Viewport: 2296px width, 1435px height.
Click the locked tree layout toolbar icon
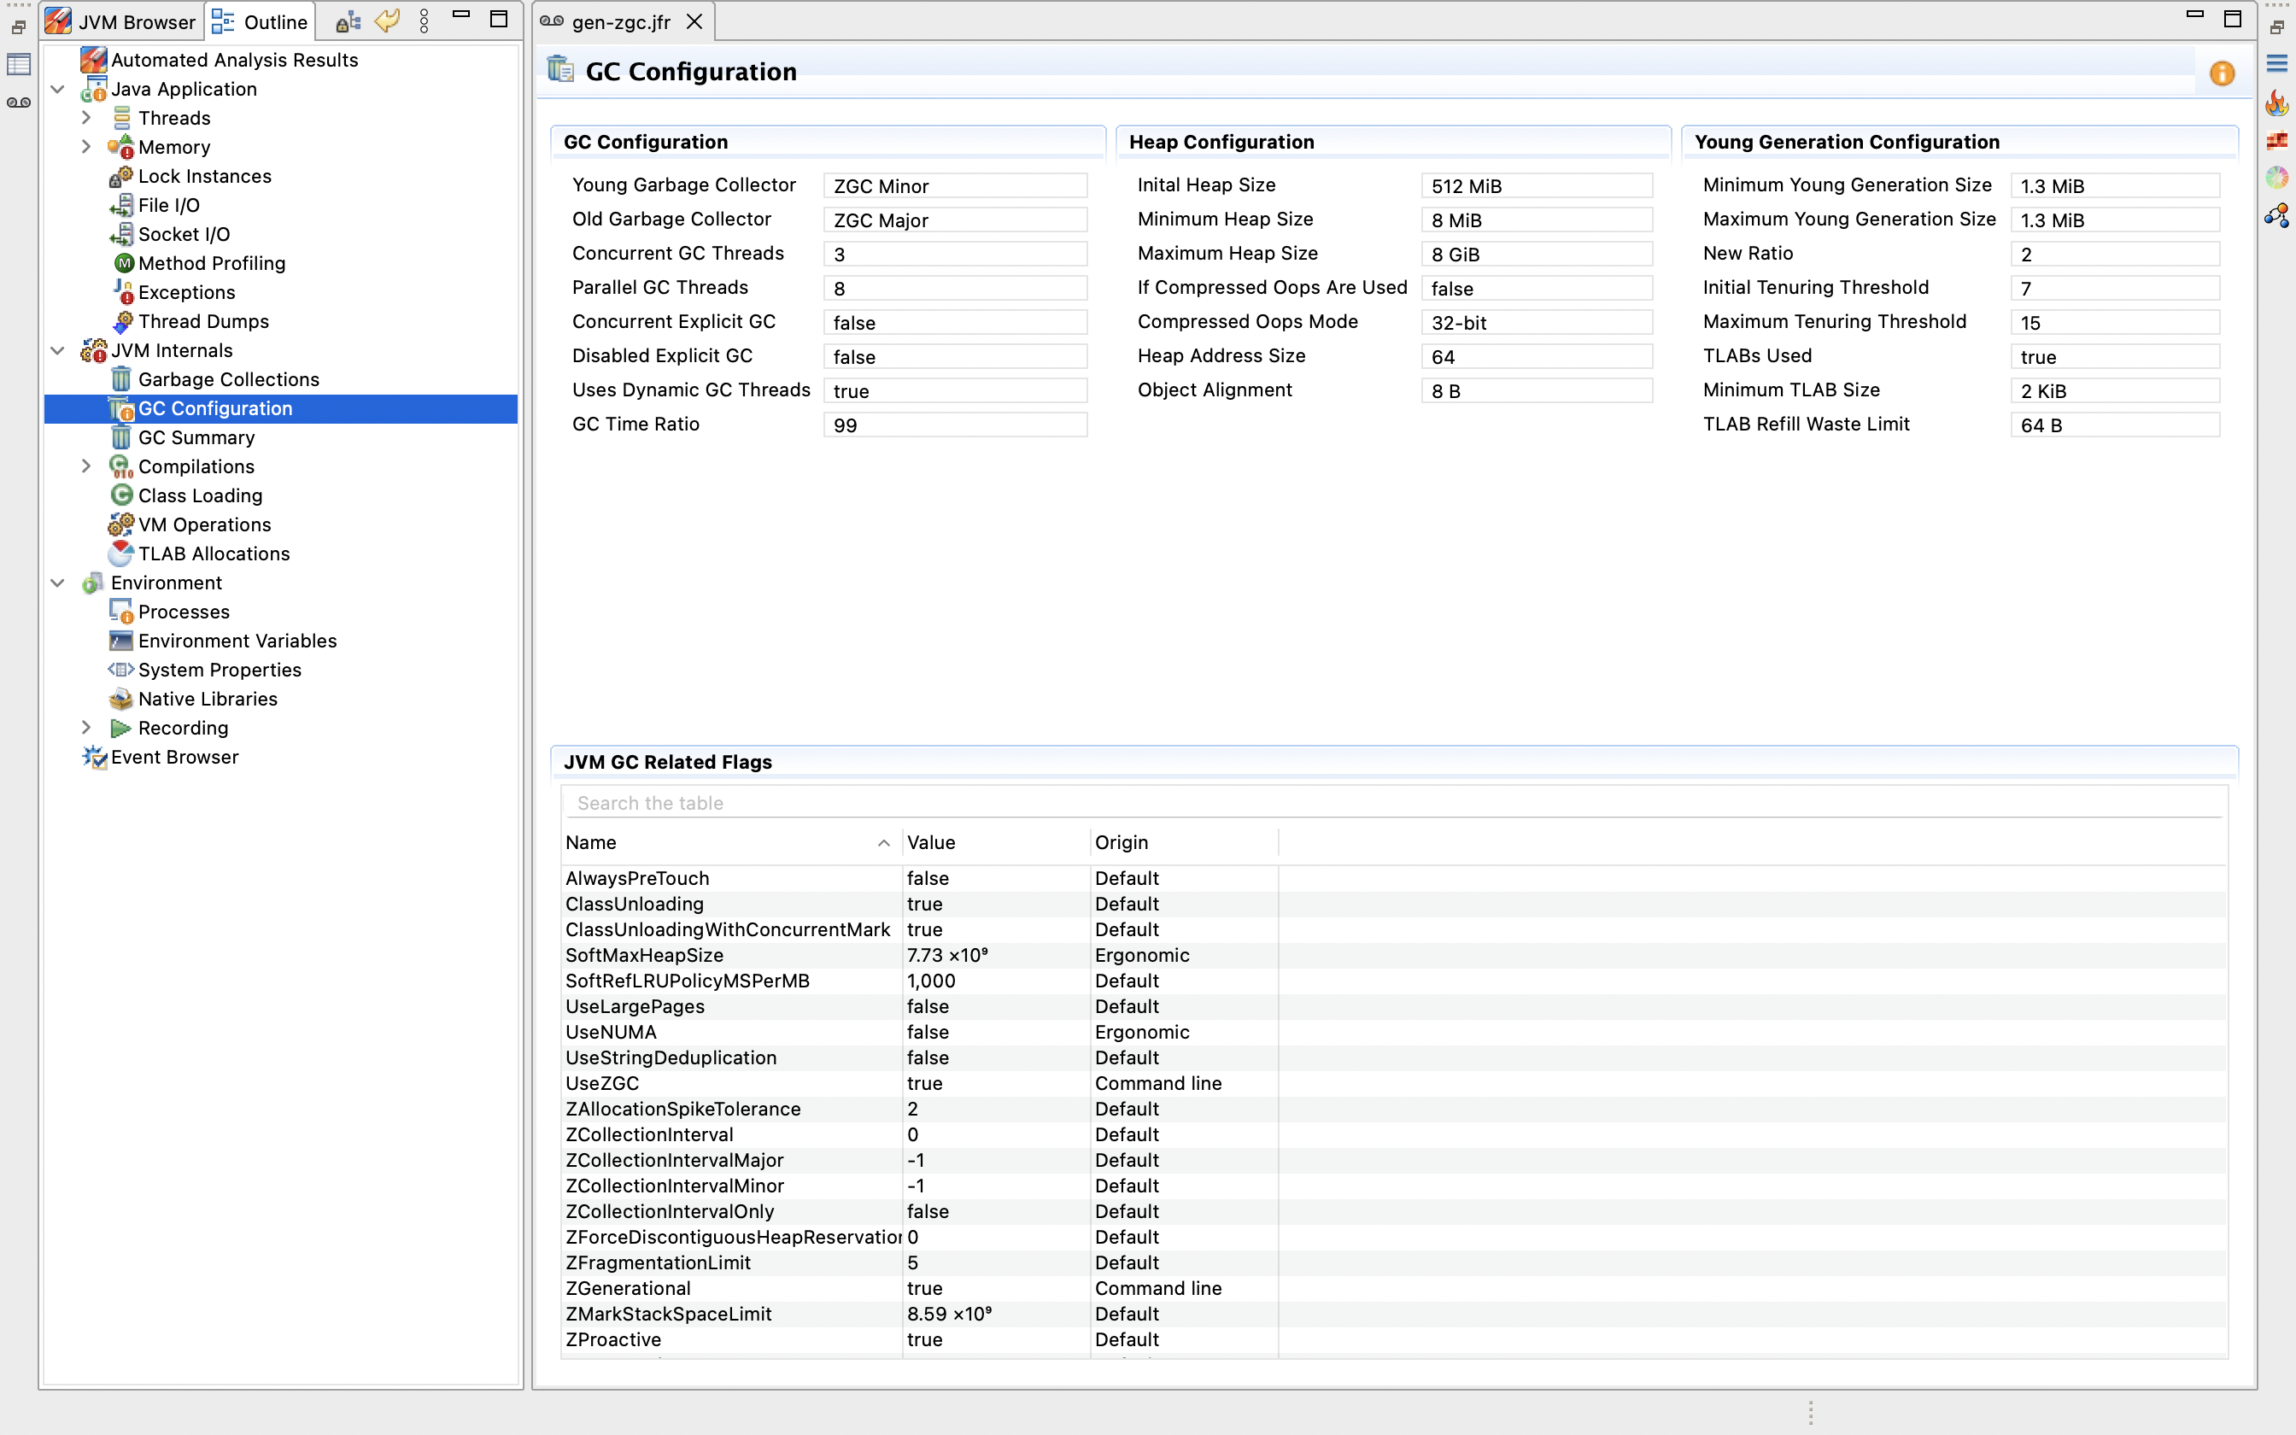coord(348,20)
